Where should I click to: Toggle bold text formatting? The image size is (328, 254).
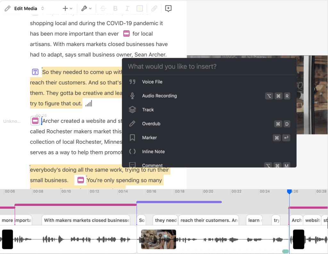115,8
